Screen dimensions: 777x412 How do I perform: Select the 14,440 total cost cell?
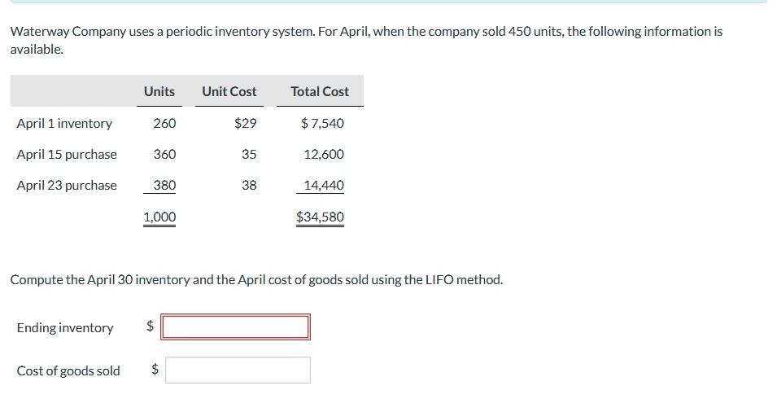[x=323, y=185]
